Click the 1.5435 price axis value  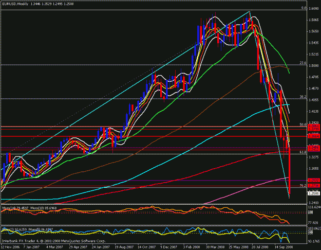(x=314, y=43)
